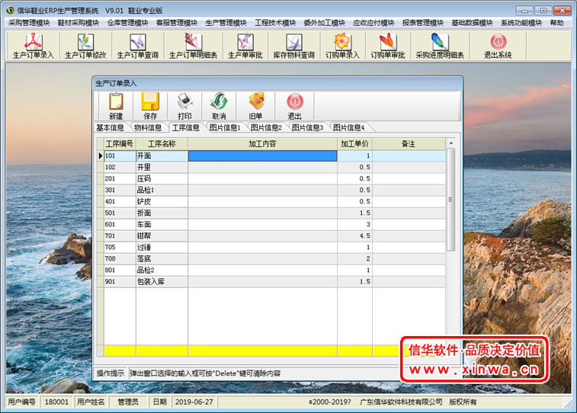The width and height of the screenshot is (577, 413).
Task: Open 工程技术模块 menu
Action: point(275,23)
